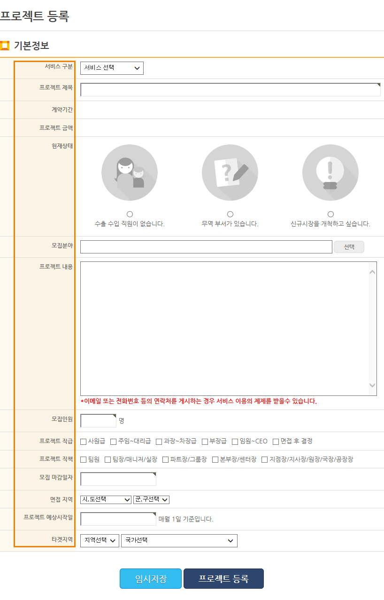This screenshot has width=384, height=600.
Task: Click the 임시저장 button
Action: (150, 579)
